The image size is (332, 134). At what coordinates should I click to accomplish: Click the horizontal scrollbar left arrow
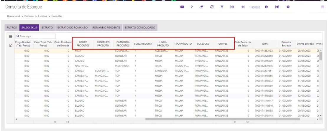tap(17, 119)
